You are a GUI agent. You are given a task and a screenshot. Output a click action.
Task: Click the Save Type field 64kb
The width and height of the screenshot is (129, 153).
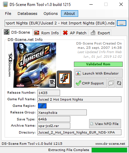[54, 119]
